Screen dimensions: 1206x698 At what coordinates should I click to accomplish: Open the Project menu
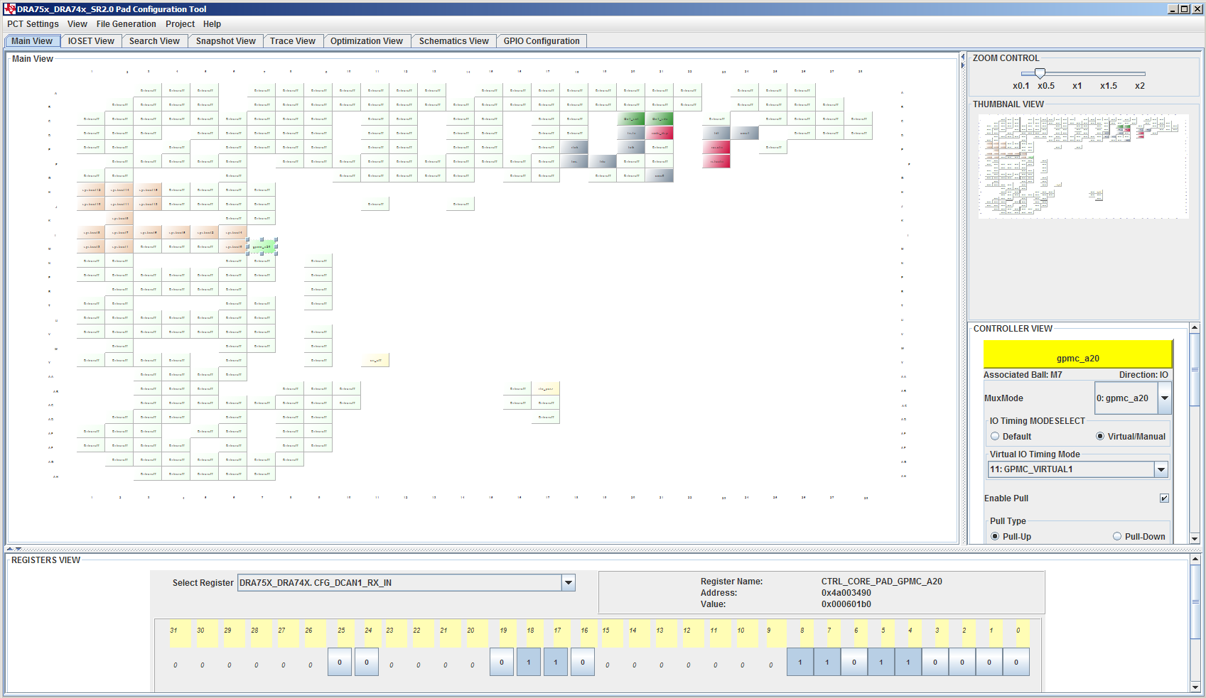[181, 23]
